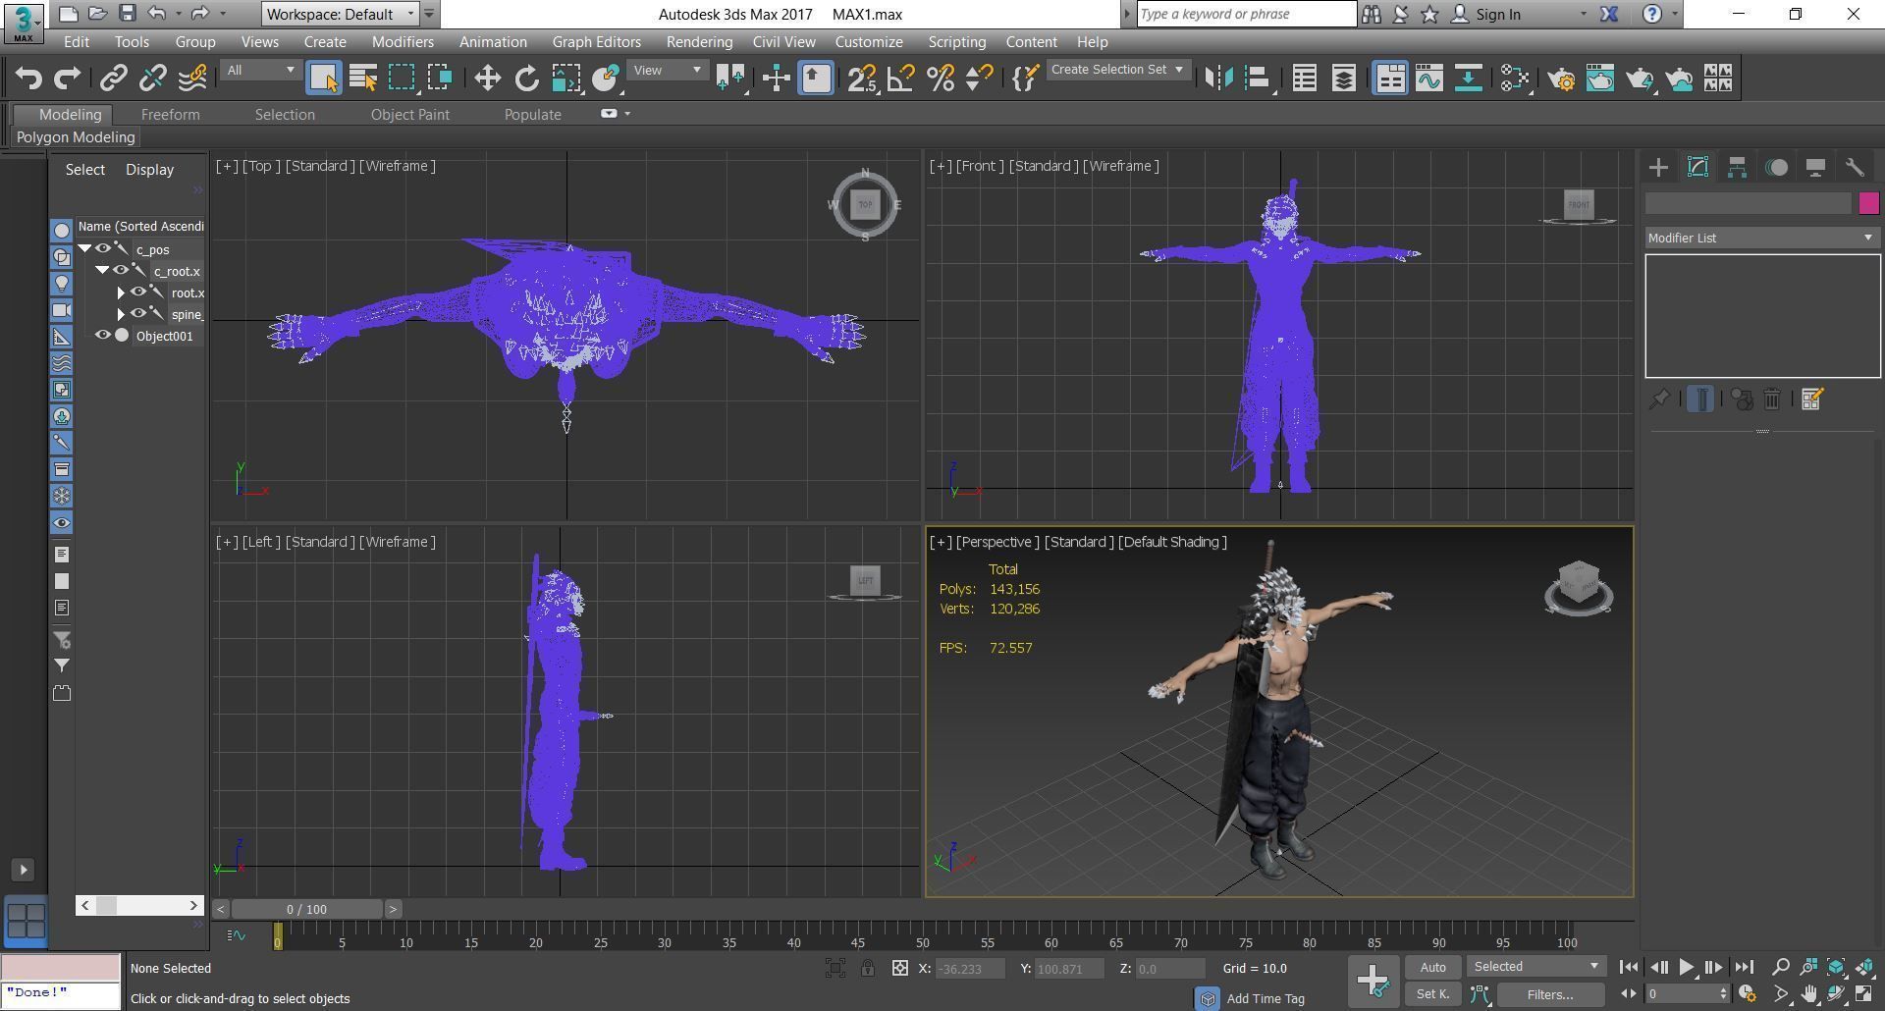Open the Curve Editor
The height and width of the screenshot is (1011, 1885).
[x=1429, y=78]
